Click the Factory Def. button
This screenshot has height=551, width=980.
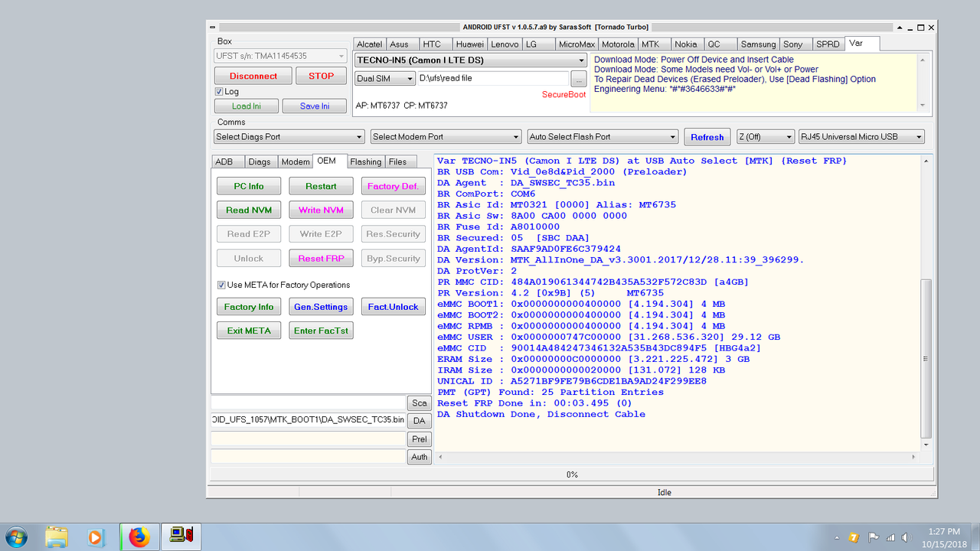point(393,186)
